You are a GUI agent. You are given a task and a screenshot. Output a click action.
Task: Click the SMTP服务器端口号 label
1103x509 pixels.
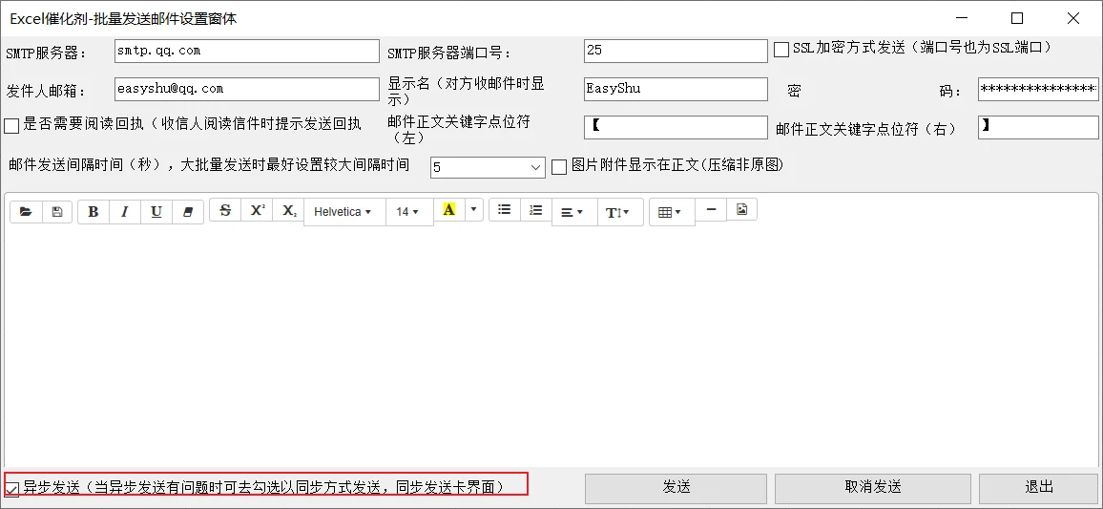pos(448,53)
